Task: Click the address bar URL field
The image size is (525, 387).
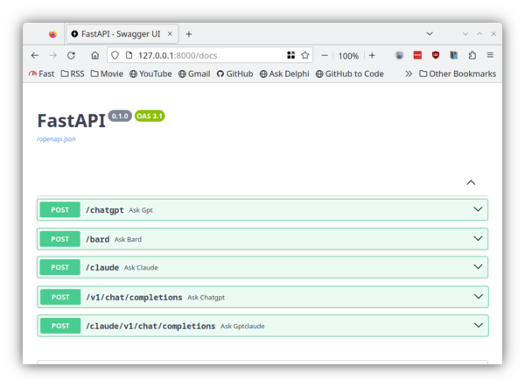Action: (210, 55)
